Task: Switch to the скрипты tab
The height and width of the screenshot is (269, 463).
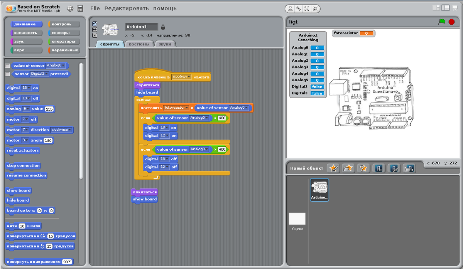Action: [x=110, y=44]
